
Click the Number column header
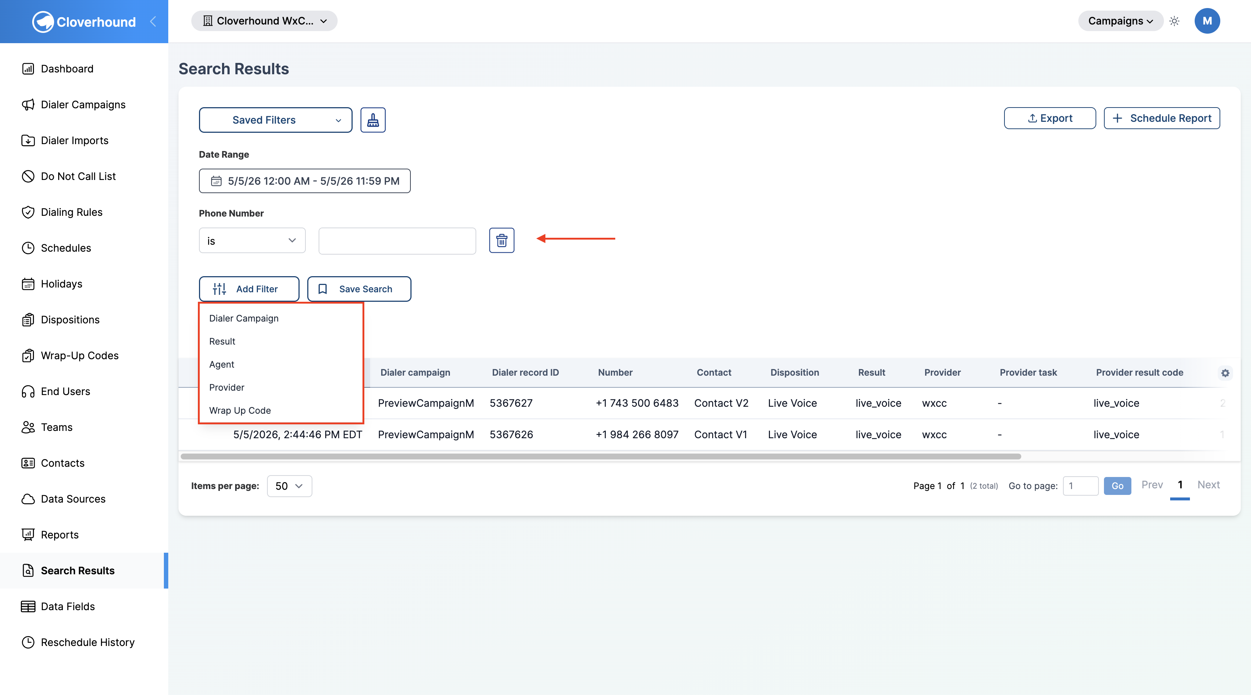pos(615,372)
